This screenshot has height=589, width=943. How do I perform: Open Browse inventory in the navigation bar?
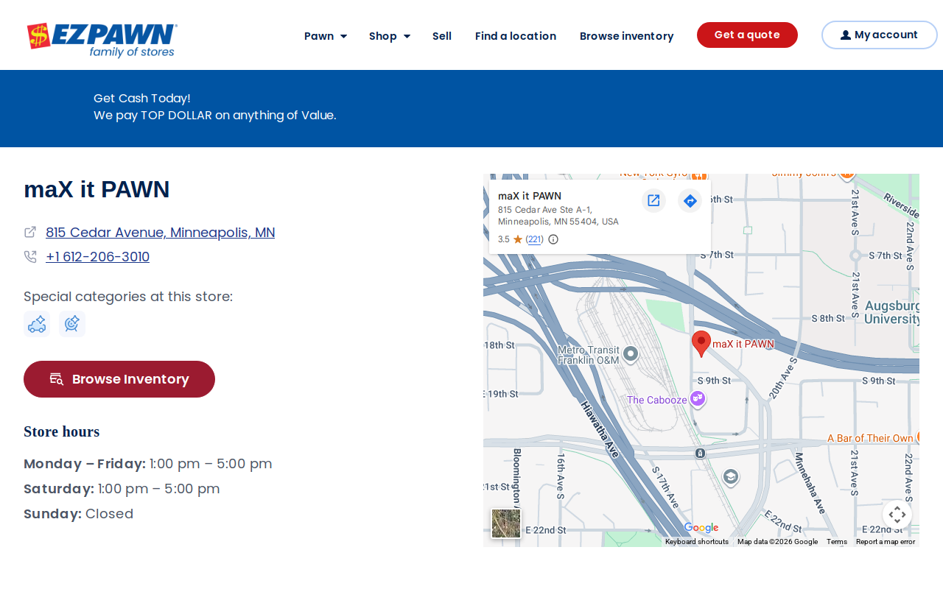[627, 36]
